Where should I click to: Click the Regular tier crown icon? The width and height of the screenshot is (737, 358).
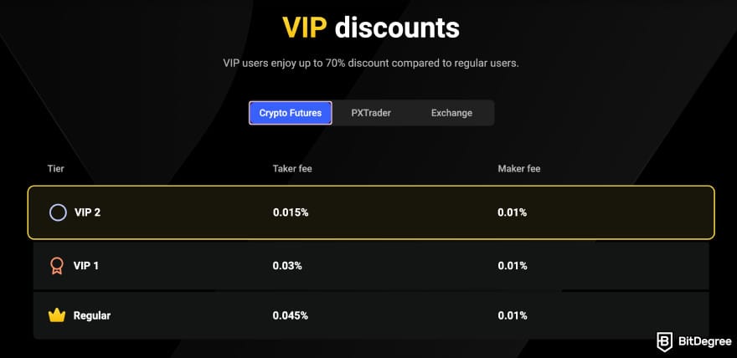tap(57, 315)
